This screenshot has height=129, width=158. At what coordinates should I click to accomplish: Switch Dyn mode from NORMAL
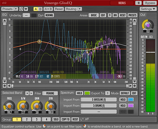(49, 15)
